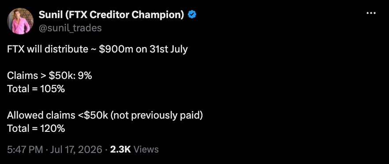Click the blue verified badge icon
The height and width of the screenshot is (164, 389).
point(192,15)
